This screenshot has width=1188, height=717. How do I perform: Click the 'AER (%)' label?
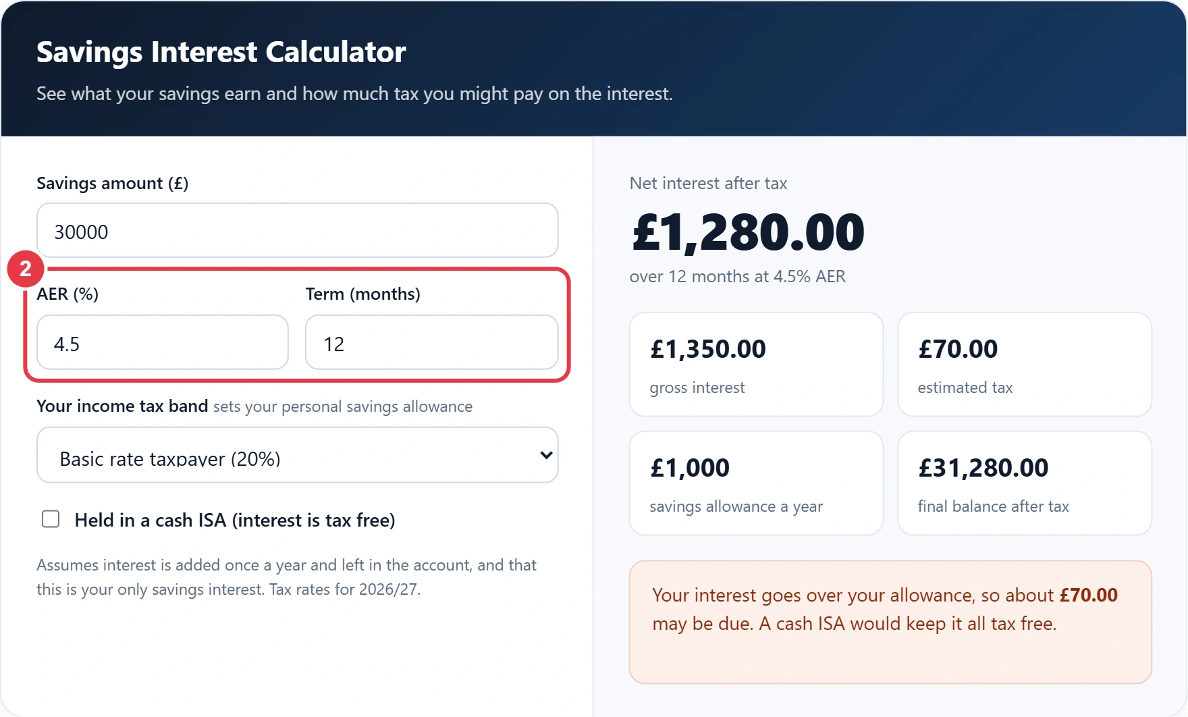point(67,294)
